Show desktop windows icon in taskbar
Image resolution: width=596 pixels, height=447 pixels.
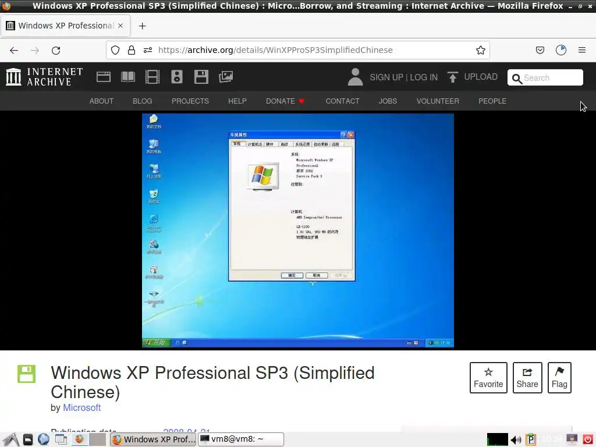[x=61, y=439]
